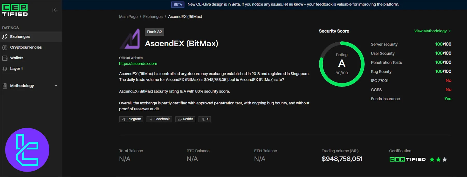Screen dimensions: 467x177
Task: Click the CERtified logo in sidebar
Action: click(15, 10)
